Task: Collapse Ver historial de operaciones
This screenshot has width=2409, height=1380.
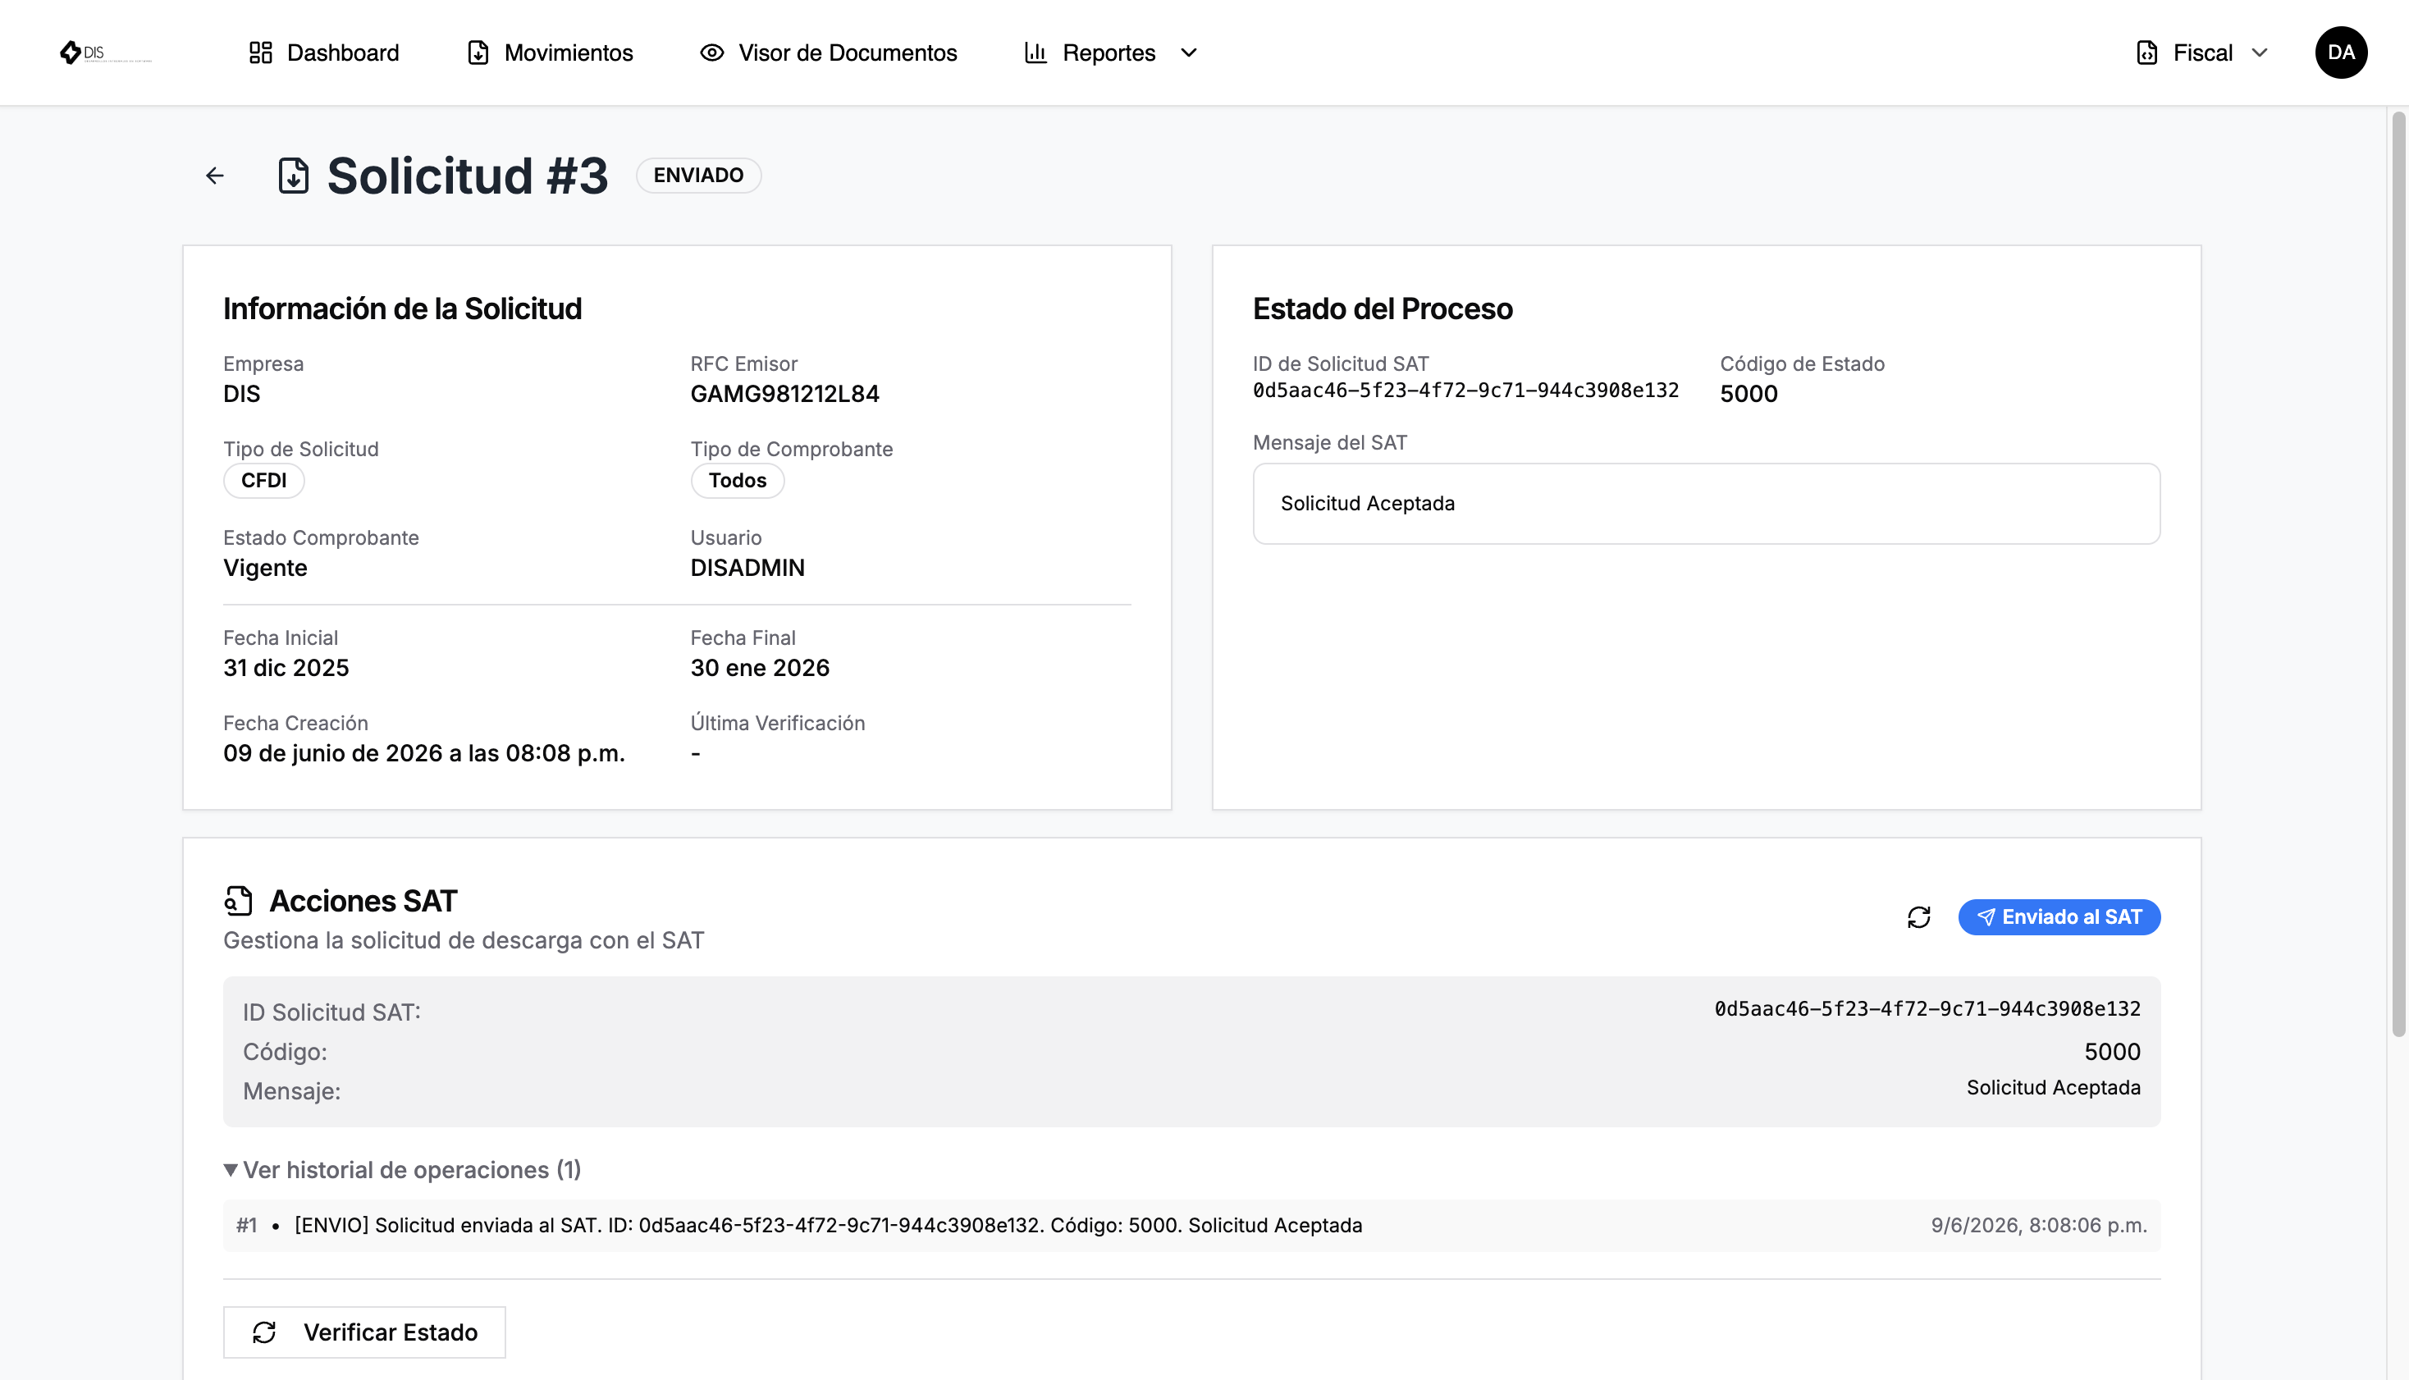Action: point(403,1171)
